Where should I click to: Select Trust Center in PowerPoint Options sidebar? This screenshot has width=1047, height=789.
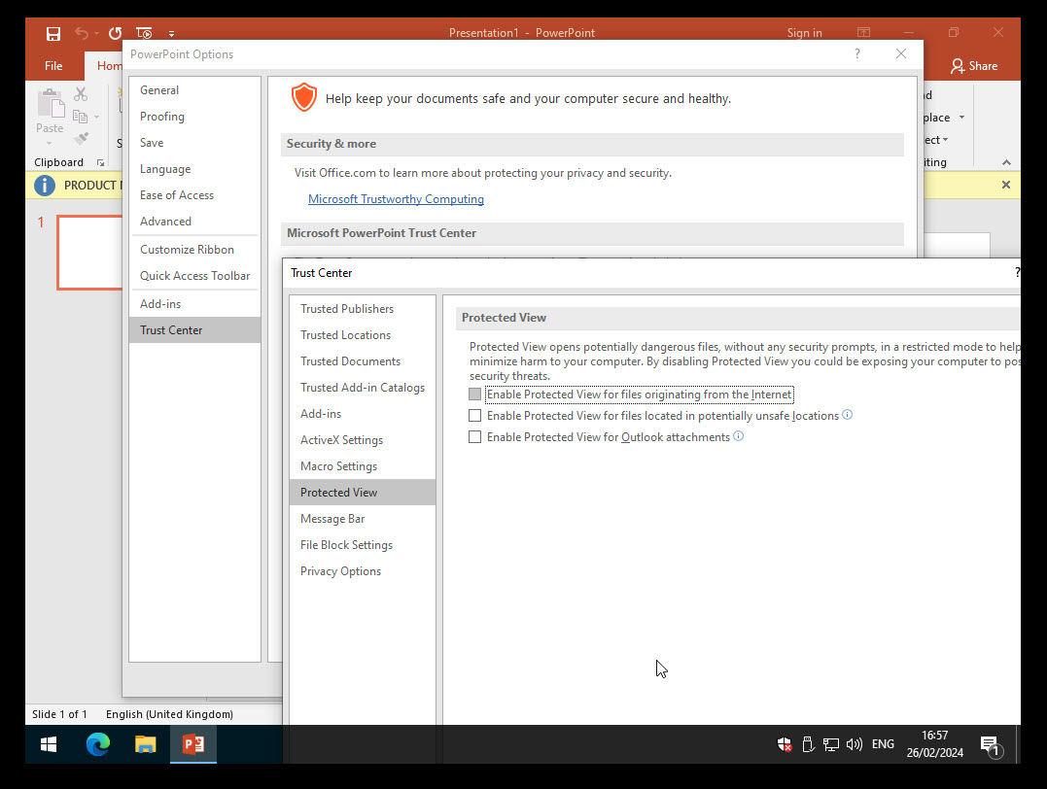(170, 329)
